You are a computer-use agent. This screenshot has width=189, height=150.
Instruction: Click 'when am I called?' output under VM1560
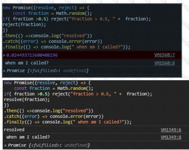[x=27, y=63]
